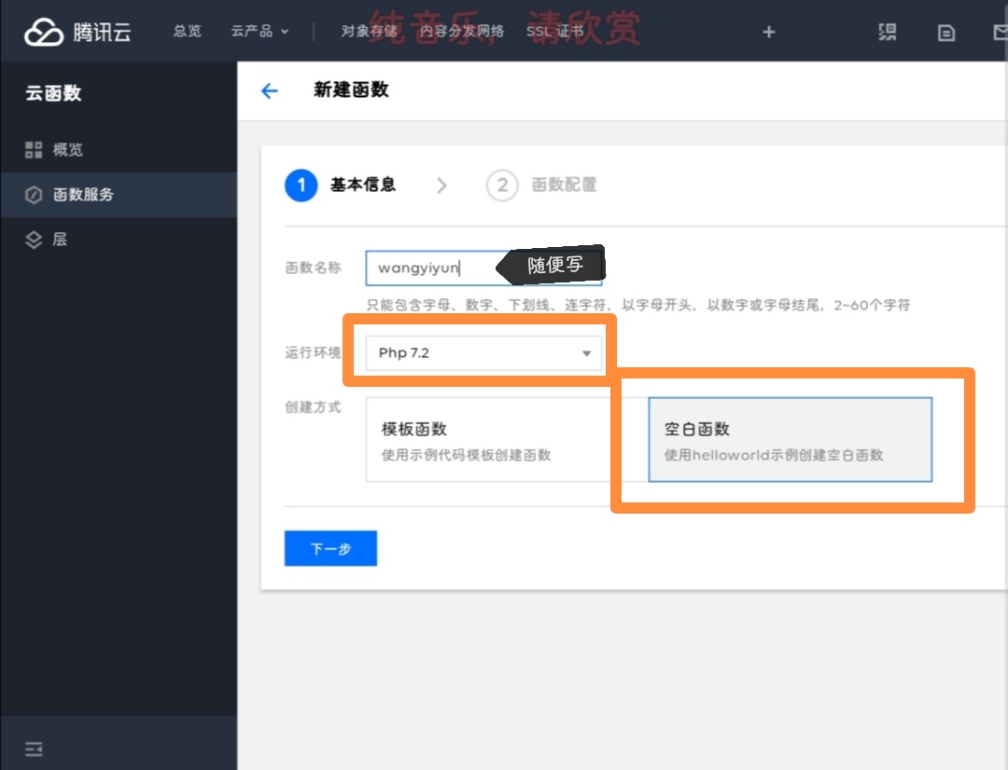Image resolution: width=1008 pixels, height=770 pixels.
Task: Select 函数服务 in the sidebar
Action: (x=119, y=195)
